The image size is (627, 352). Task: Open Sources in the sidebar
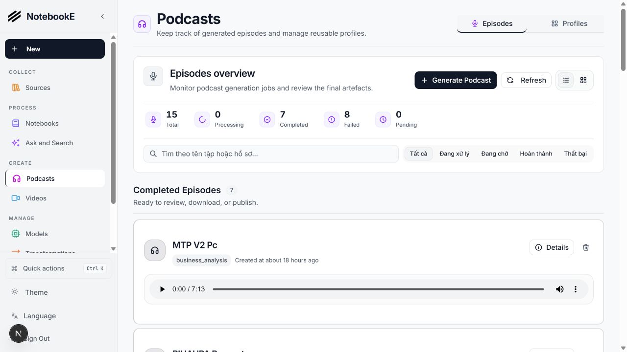tap(55, 88)
